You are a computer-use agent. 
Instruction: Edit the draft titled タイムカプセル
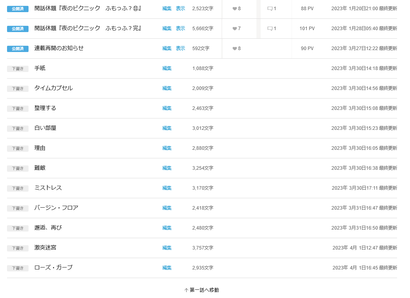167,88
